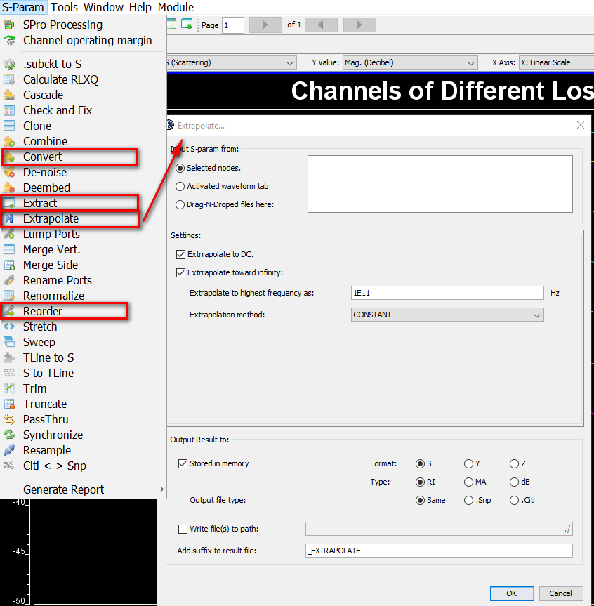Click the Lump Ports icon
Viewport: 594px width, 606px height.
[x=9, y=234]
